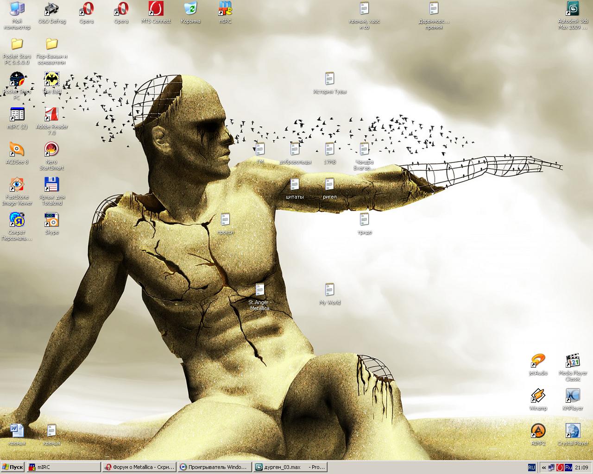The height and width of the screenshot is (474, 593).
Task: Select the Media Player Classic icon
Action: 573,361
